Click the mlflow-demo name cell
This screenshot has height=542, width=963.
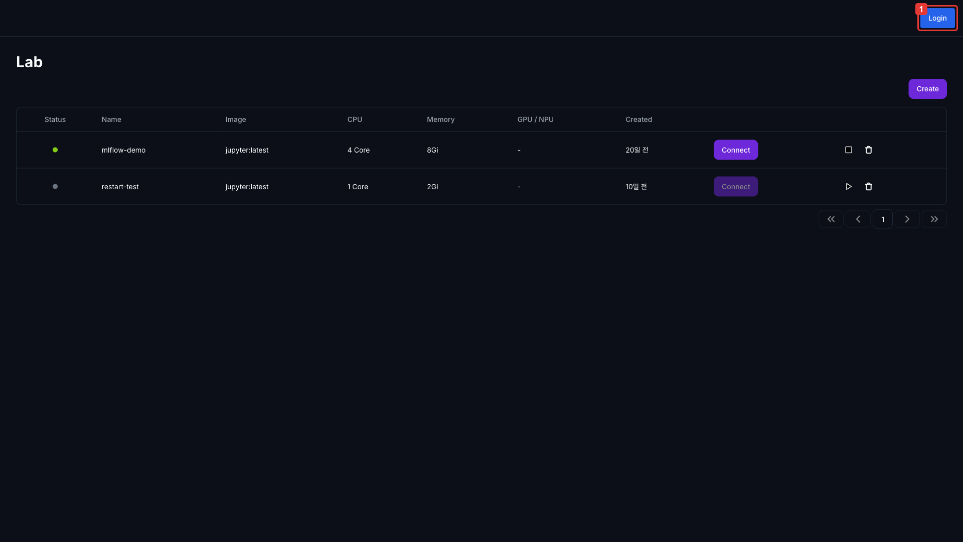pos(123,150)
